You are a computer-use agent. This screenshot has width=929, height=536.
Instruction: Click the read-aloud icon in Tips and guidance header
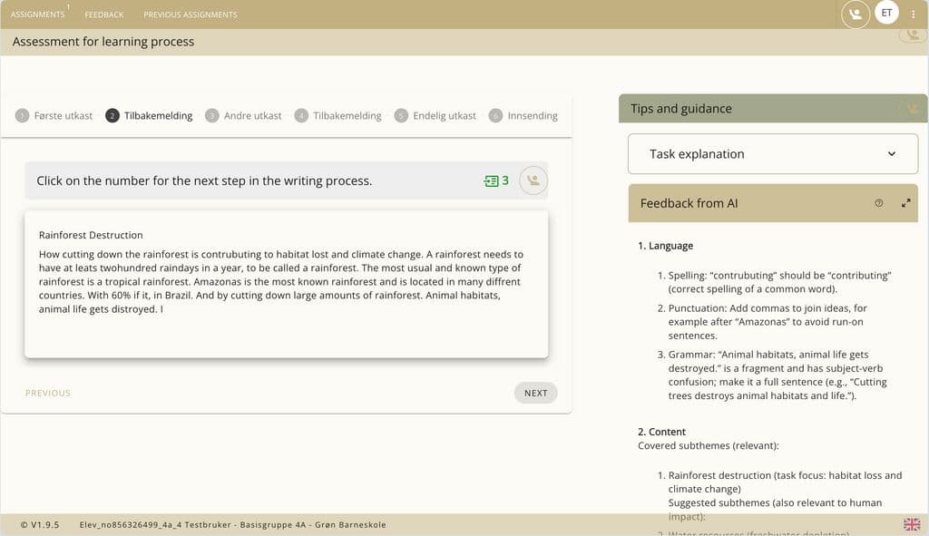click(x=913, y=109)
